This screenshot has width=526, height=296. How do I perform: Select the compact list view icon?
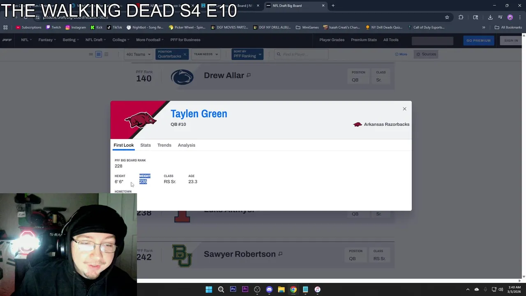point(91,54)
